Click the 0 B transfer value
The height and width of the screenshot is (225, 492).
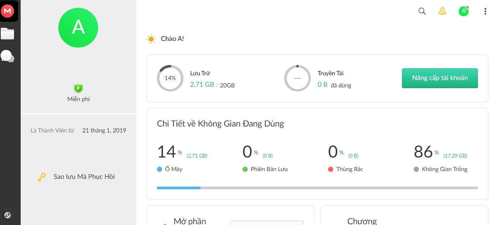click(x=323, y=84)
